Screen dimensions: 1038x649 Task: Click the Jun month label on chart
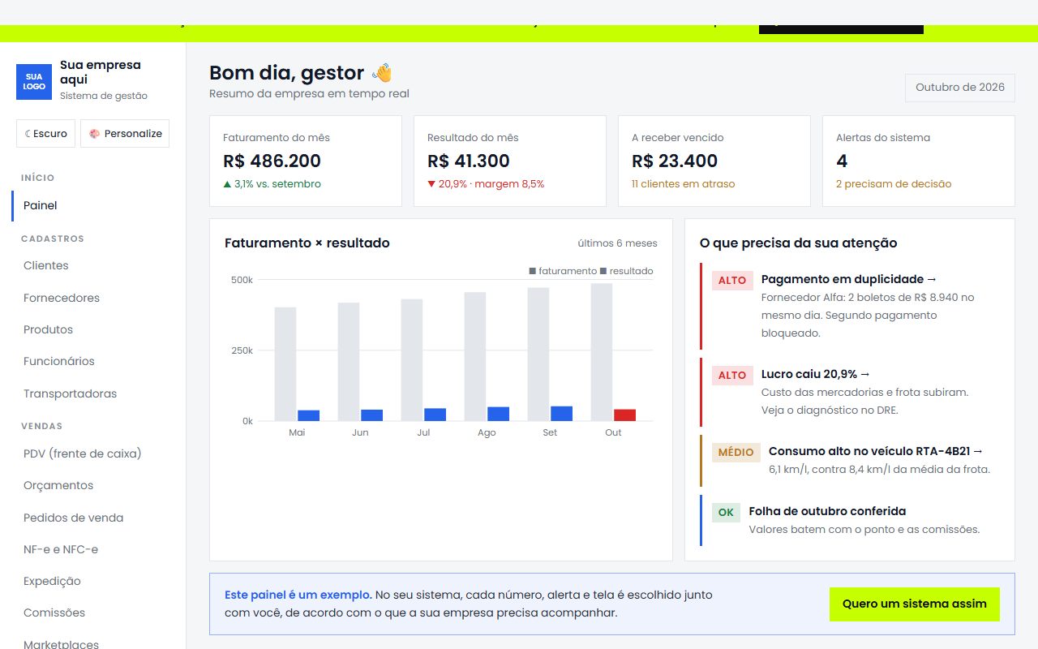pos(360,432)
